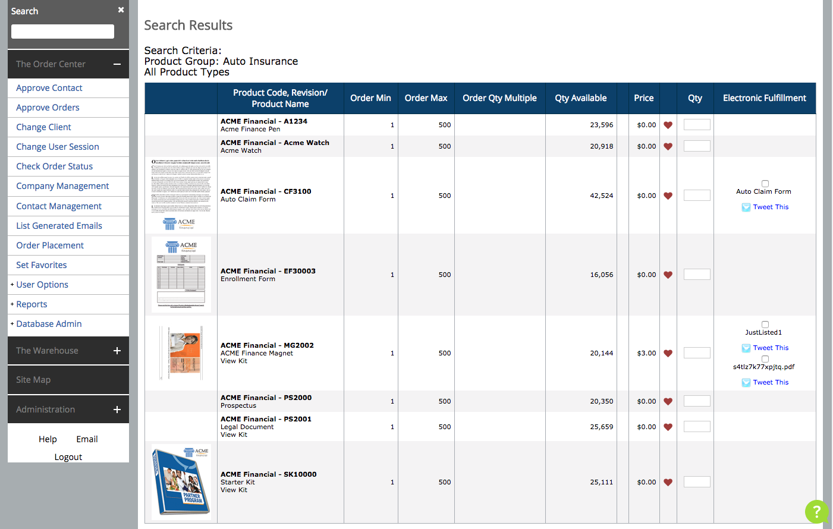The height and width of the screenshot is (529, 833).
Task: Click the Logout link
Action: pos(68,457)
